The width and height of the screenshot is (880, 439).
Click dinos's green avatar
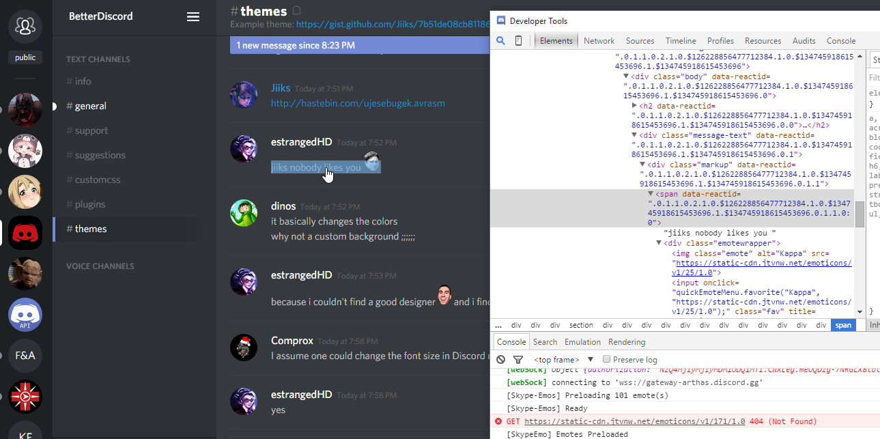click(244, 213)
